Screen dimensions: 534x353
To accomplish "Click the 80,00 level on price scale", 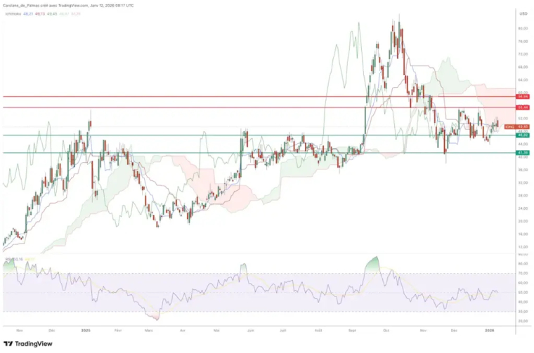I will pos(523,29).
